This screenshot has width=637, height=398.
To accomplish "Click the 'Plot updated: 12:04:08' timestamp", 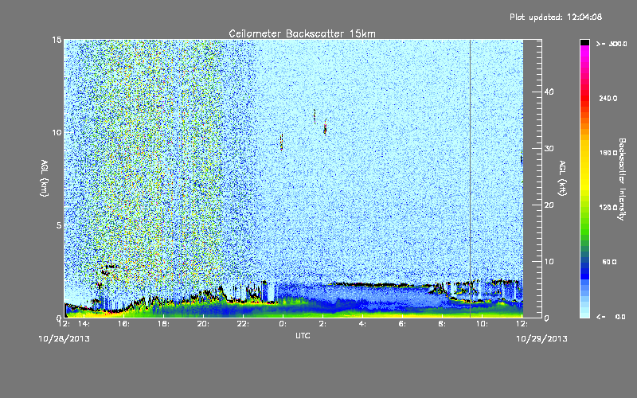I will coord(556,17).
